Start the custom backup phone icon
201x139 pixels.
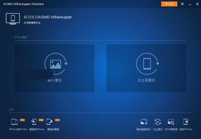148,64
